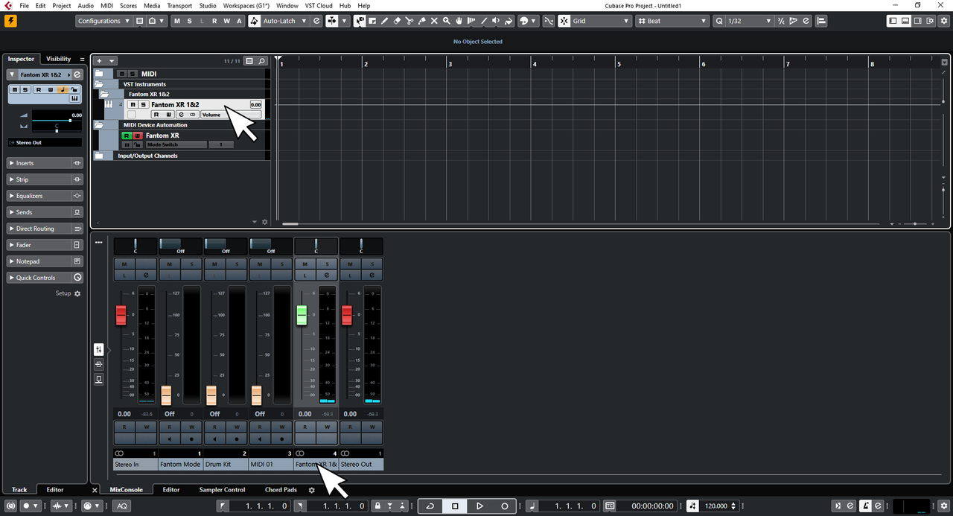
Task: Open the Auto-Latch automation mode dropdown
Action: 286,21
